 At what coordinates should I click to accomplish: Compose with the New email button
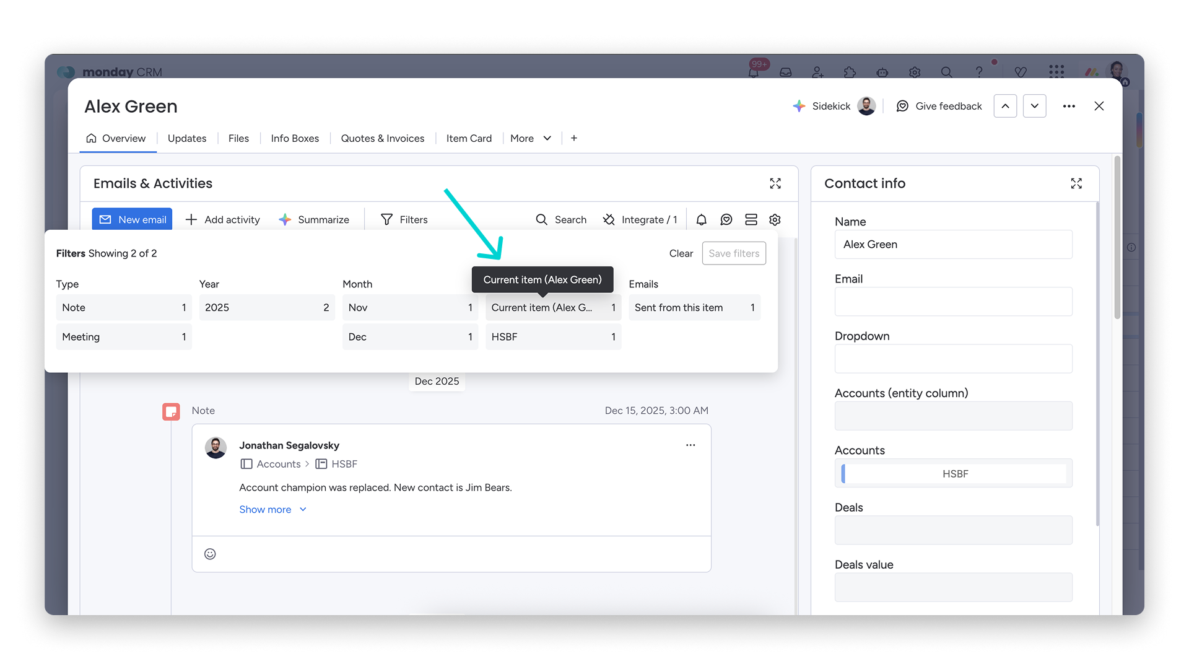pyautogui.click(x=132, y=219)
